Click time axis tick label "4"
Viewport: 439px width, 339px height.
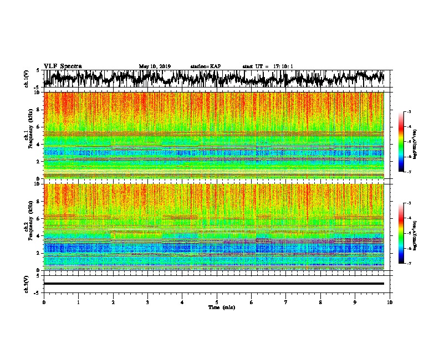(182, 302)
